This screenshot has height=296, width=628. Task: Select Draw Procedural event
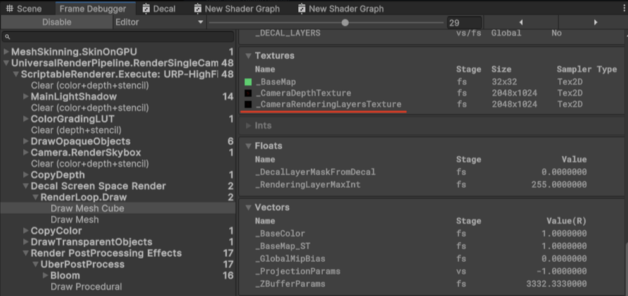tap(86, 287)
